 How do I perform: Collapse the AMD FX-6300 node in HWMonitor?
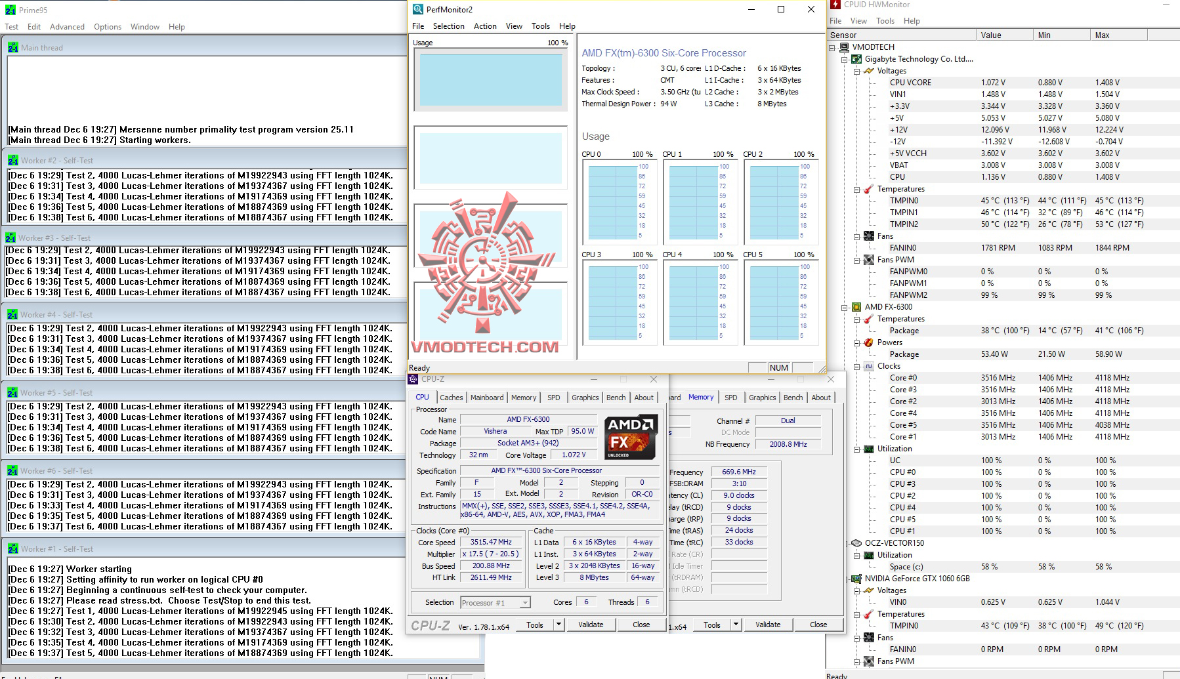click(845, 307)
